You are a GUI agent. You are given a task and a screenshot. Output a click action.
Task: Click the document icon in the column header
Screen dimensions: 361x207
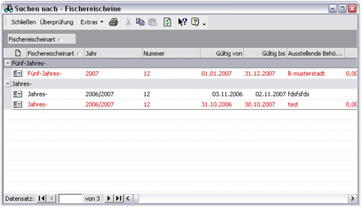pyautogui.click(x=18, y=53)
